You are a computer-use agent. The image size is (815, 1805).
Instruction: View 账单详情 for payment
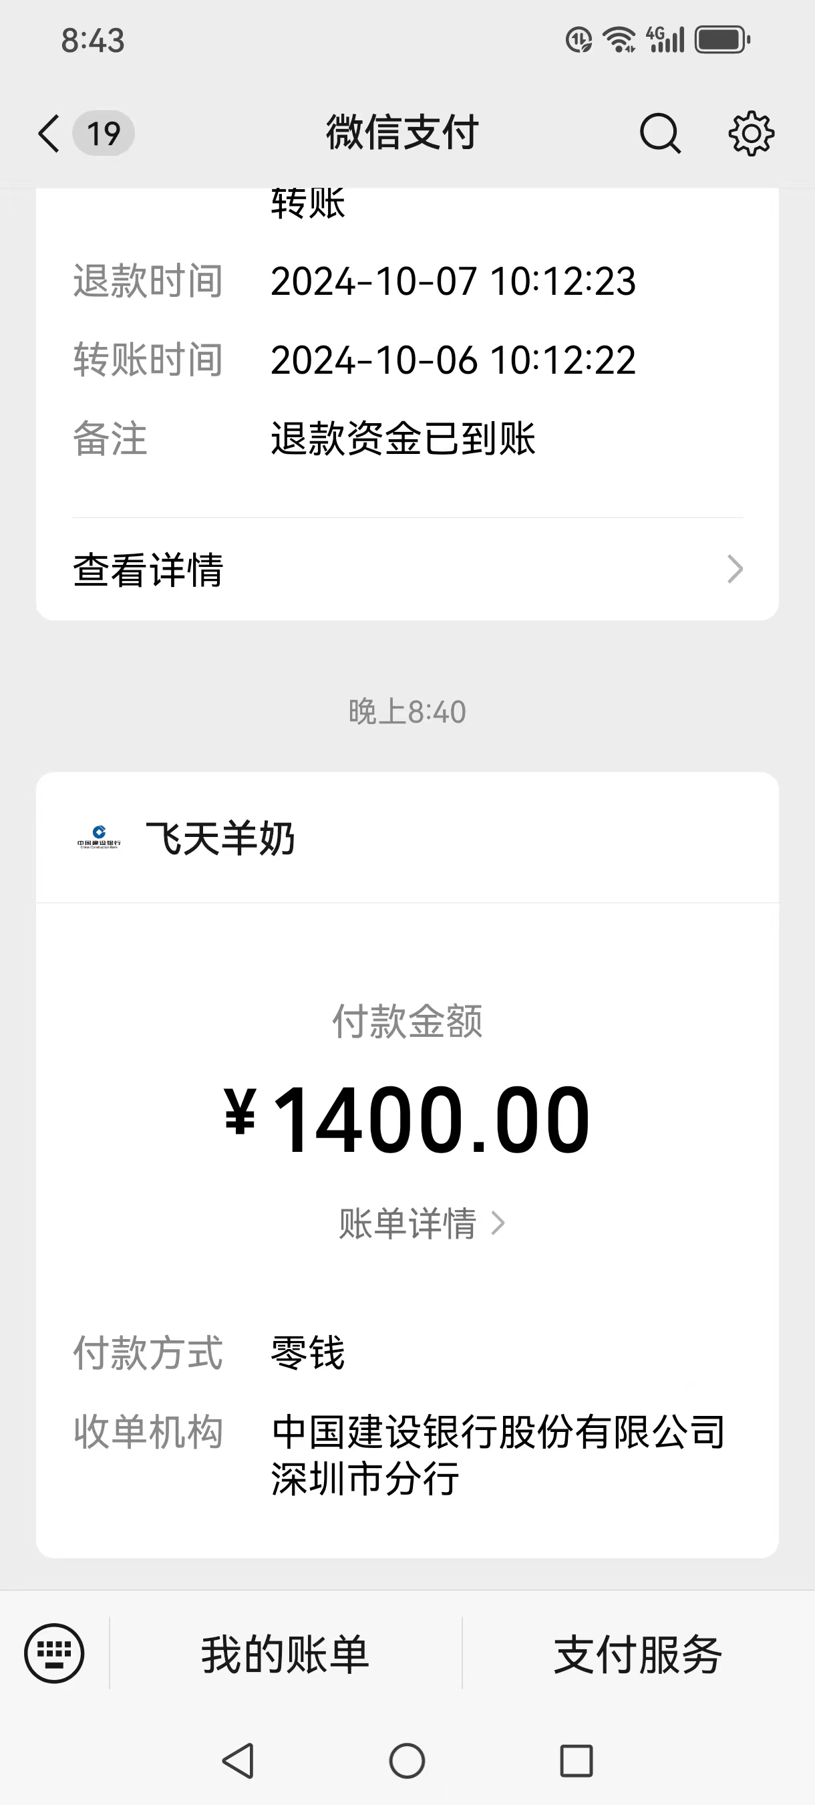pyautogui.click(x=407, y=1223)
